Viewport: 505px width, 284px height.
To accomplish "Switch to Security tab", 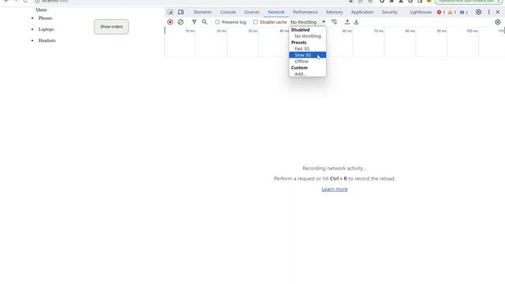I will (x=389, y=13).
